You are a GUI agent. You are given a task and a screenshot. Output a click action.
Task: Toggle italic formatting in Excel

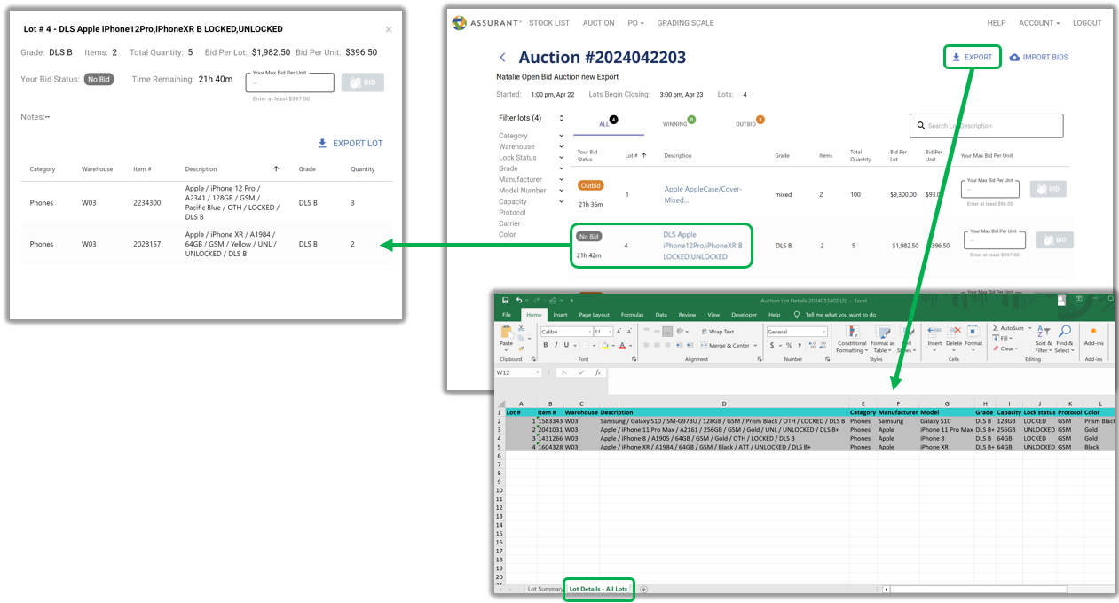[557, 344]
